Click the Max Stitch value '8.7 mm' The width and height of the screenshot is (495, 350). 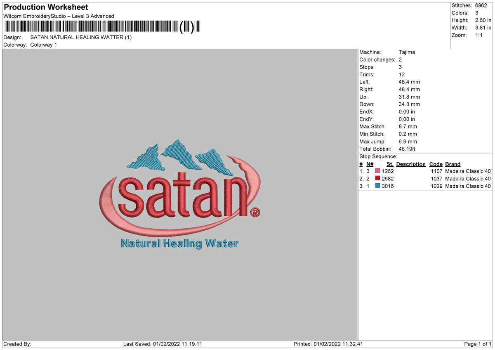click(408, 127)
